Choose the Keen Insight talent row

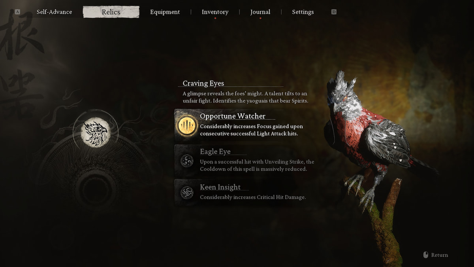tap(245, 192)
